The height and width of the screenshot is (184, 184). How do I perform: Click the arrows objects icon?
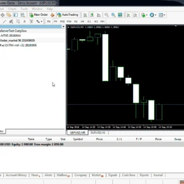click(38, 22)
